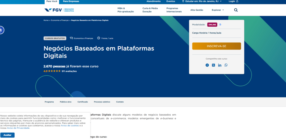Screen dimensions: 286x139
Task: Click the Login link
Action: pos(232,1)
